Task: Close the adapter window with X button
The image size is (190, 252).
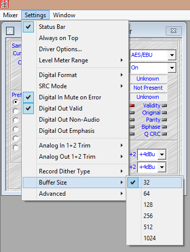Action: click(174, 31)
